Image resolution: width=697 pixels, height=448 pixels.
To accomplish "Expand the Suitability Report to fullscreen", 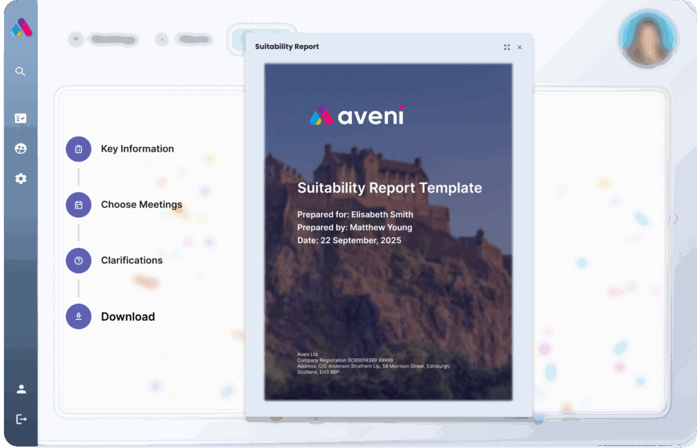I will pyautogui.click(x=506, y=47).
